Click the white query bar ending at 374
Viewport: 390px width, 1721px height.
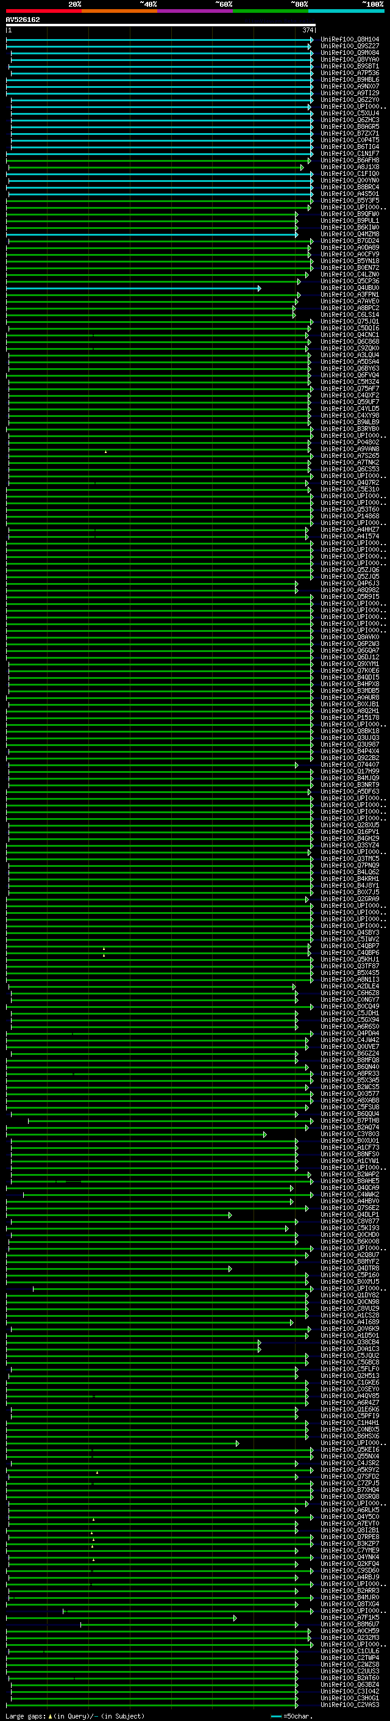tap(161, 26)
